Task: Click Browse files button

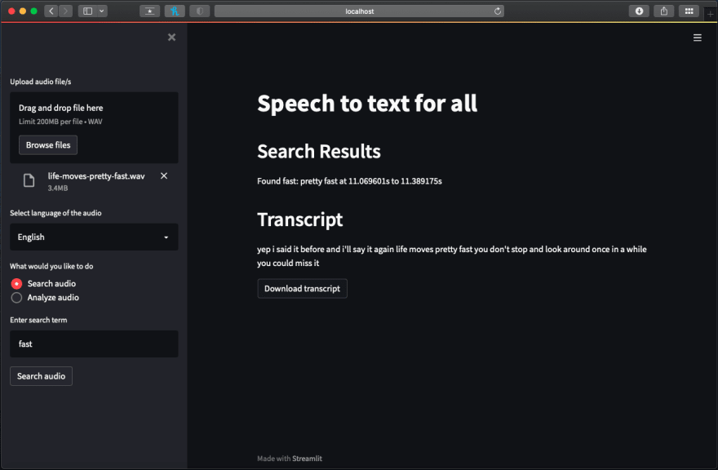Action: (x=48, y=144)
